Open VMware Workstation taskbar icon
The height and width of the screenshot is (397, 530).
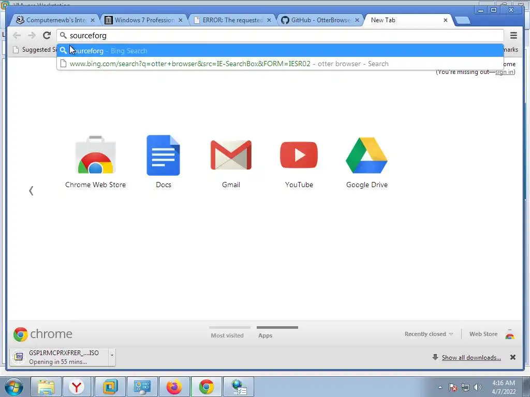tap(110, 387)
